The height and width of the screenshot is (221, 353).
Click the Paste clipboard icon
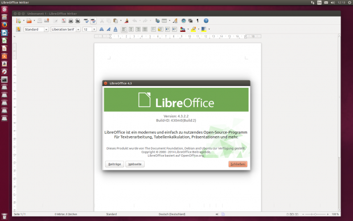click(116, 21)
